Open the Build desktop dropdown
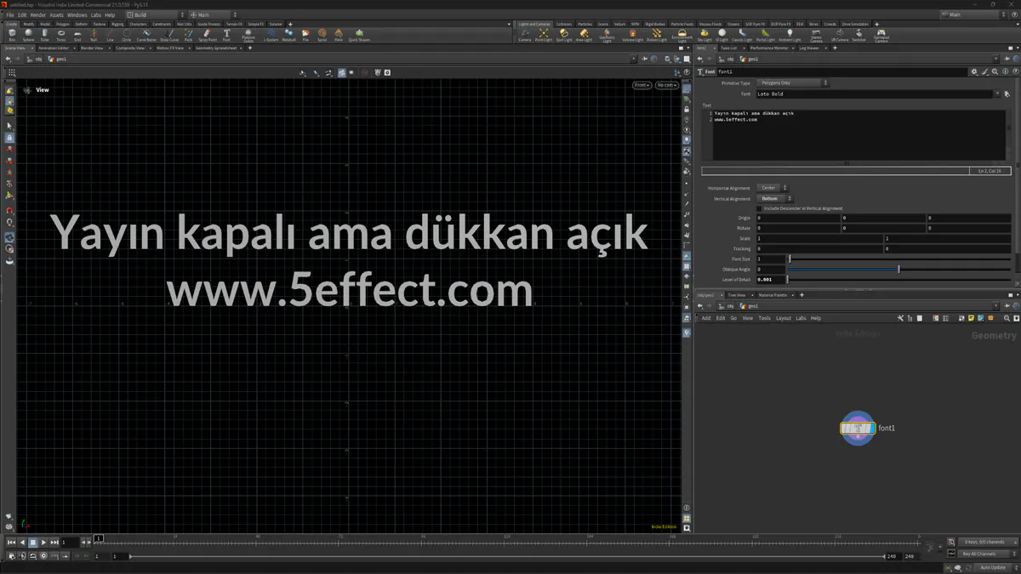Screen dimensions: 1021x574 [154, 14]
